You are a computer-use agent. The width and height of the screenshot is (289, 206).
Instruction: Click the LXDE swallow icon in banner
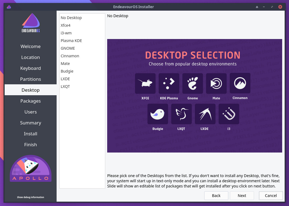205,114
